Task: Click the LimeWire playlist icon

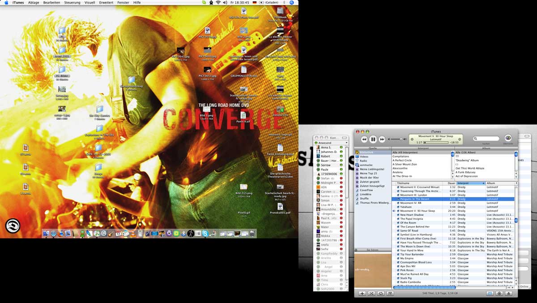Action: 357,194
